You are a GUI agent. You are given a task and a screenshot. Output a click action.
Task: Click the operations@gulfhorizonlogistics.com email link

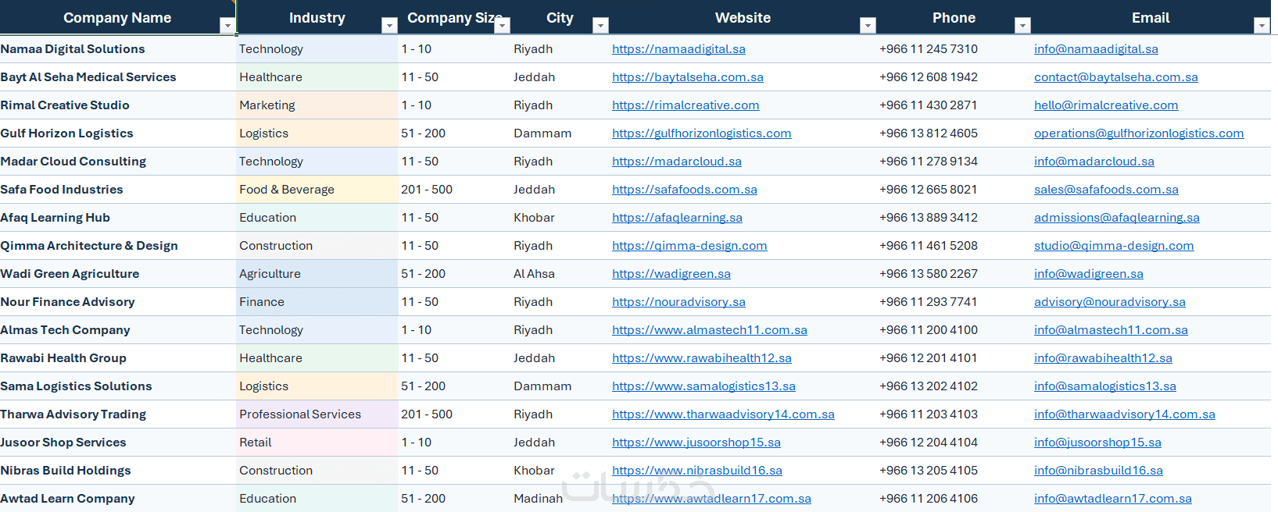(x=1139, y=133)
